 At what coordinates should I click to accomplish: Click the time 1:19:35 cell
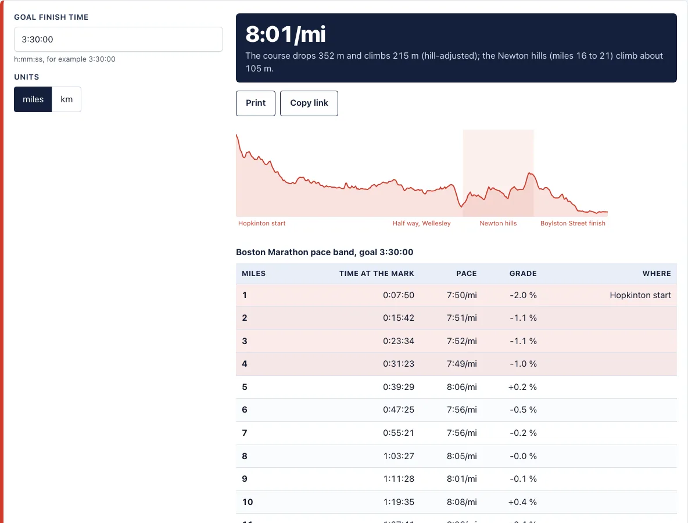point(399,503)
